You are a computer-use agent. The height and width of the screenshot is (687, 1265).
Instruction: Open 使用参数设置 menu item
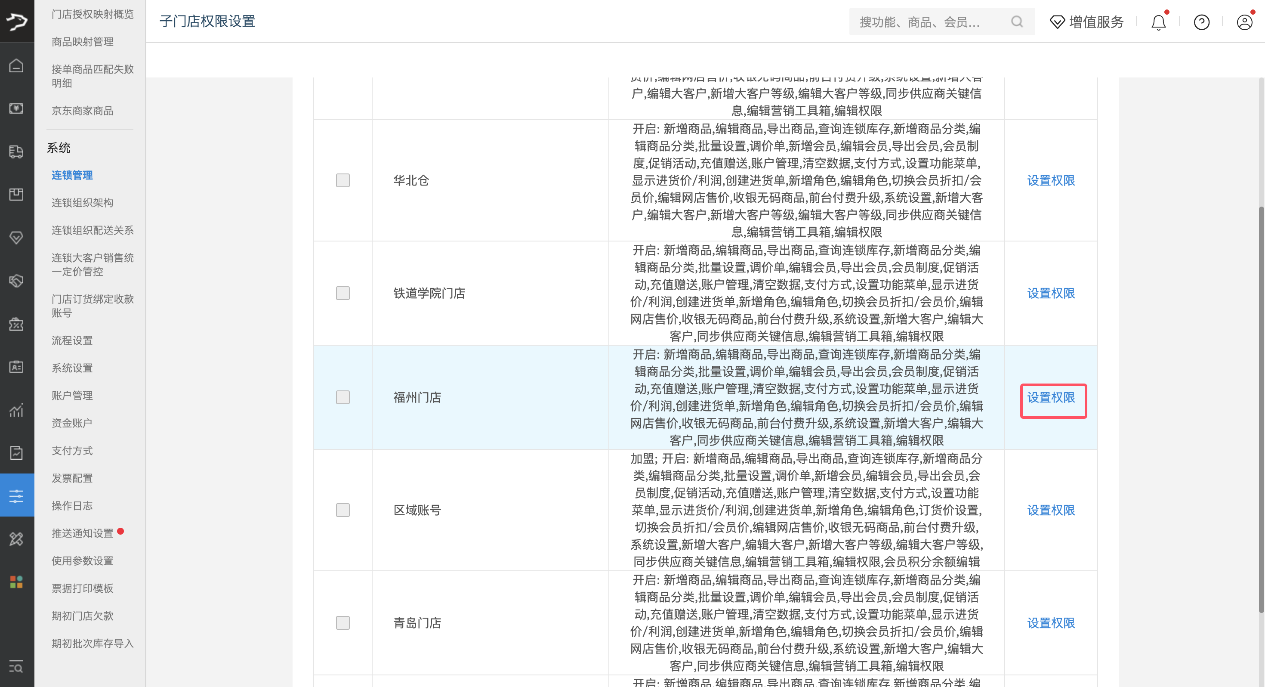click(83, 561)
